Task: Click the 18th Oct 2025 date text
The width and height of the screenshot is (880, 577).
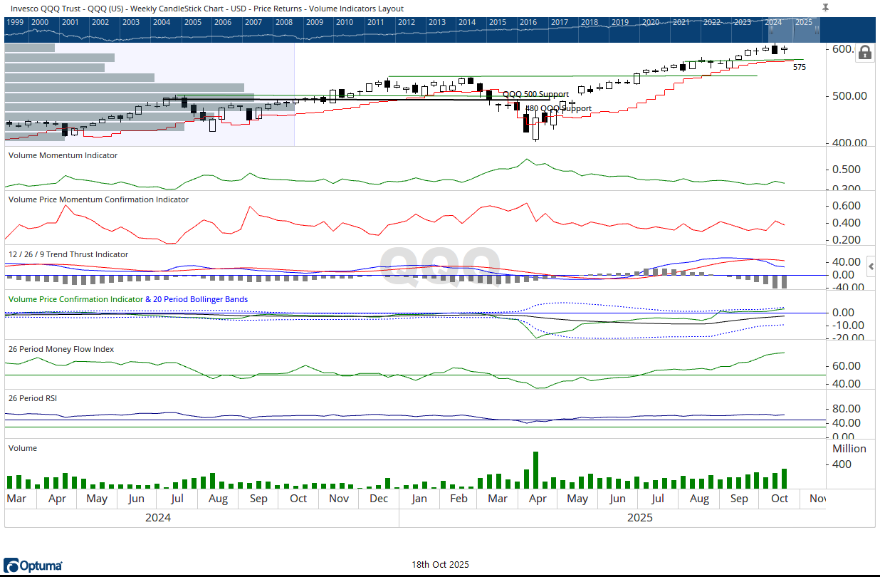Action: (x=440, y=565)
